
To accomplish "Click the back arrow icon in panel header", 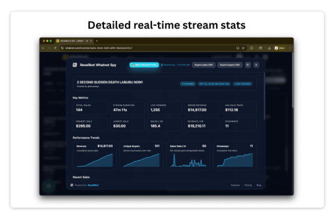I will point(248,65).
